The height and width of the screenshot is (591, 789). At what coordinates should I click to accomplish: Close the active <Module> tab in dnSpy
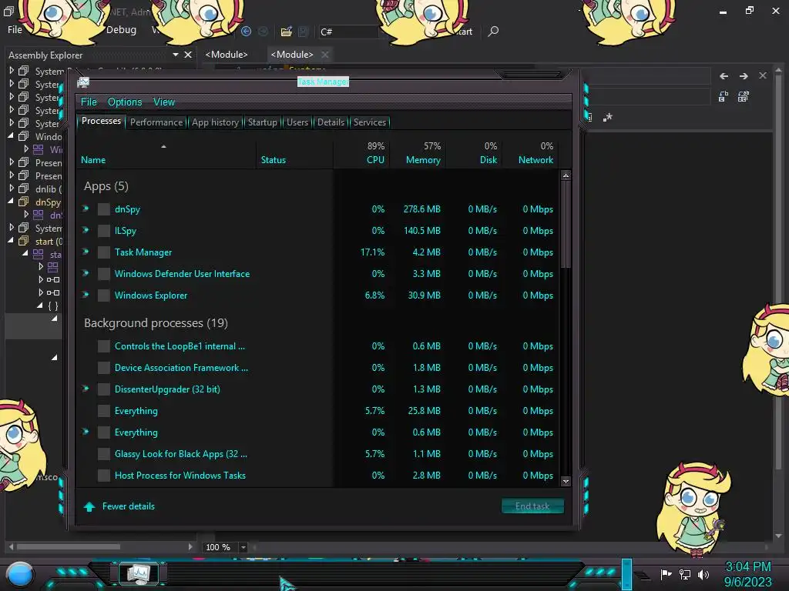tap(325, 55)
